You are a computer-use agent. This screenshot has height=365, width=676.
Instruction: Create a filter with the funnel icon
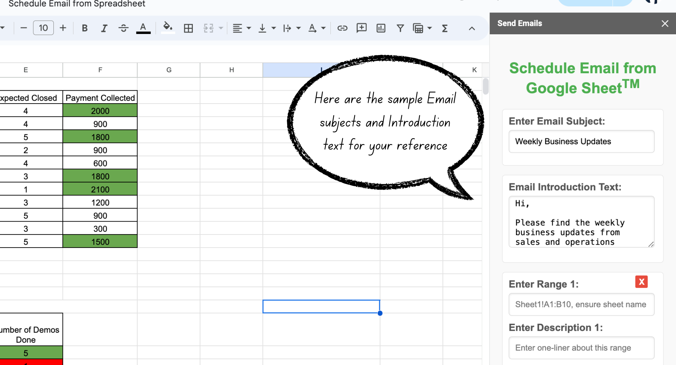[400, 28]
